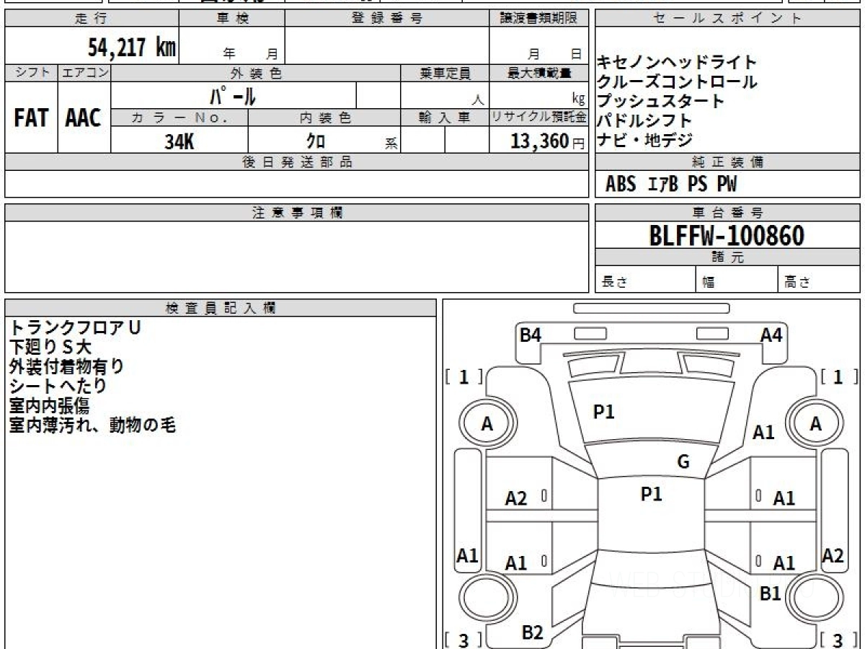Click the 諸元 header

tap(727, 257)
